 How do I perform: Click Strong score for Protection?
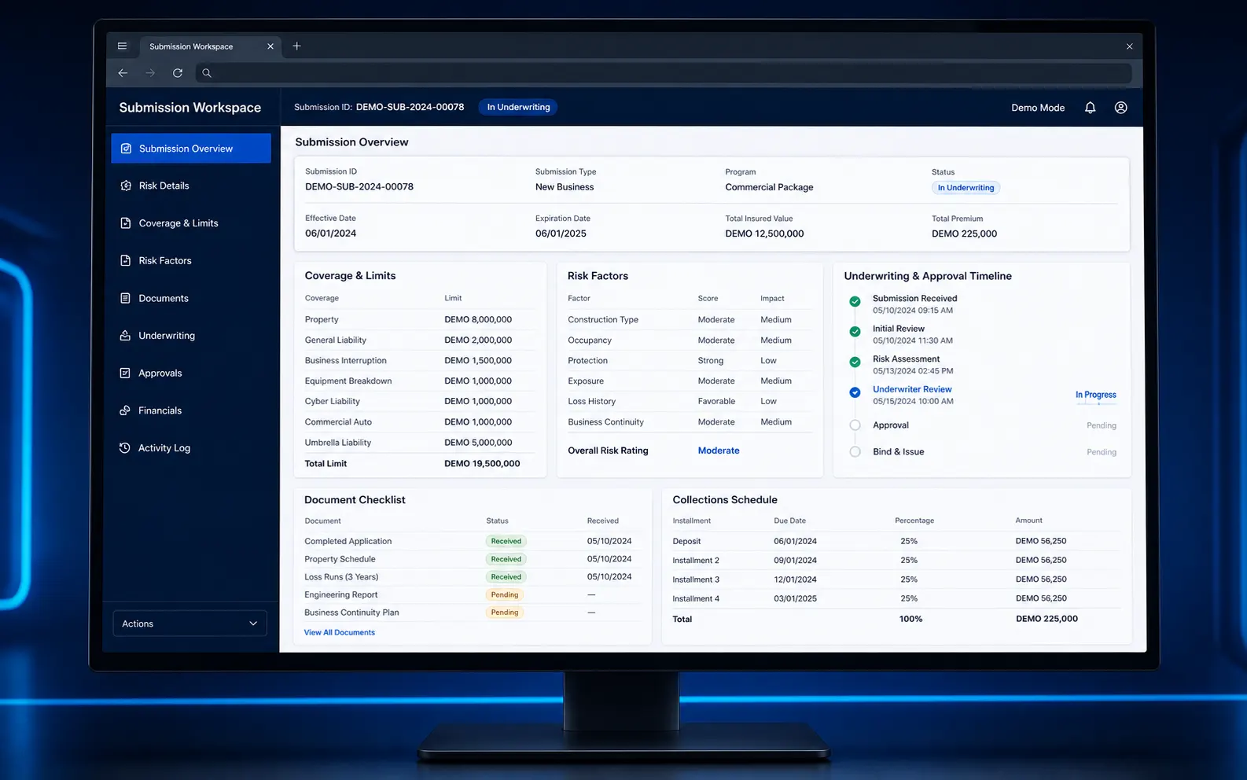[711, 361]
